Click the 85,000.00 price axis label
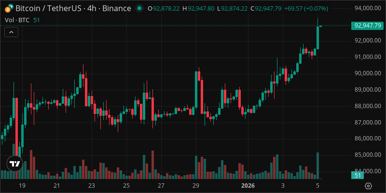The height and width of the screenshot is (193, 386). [x=368, y=155]
